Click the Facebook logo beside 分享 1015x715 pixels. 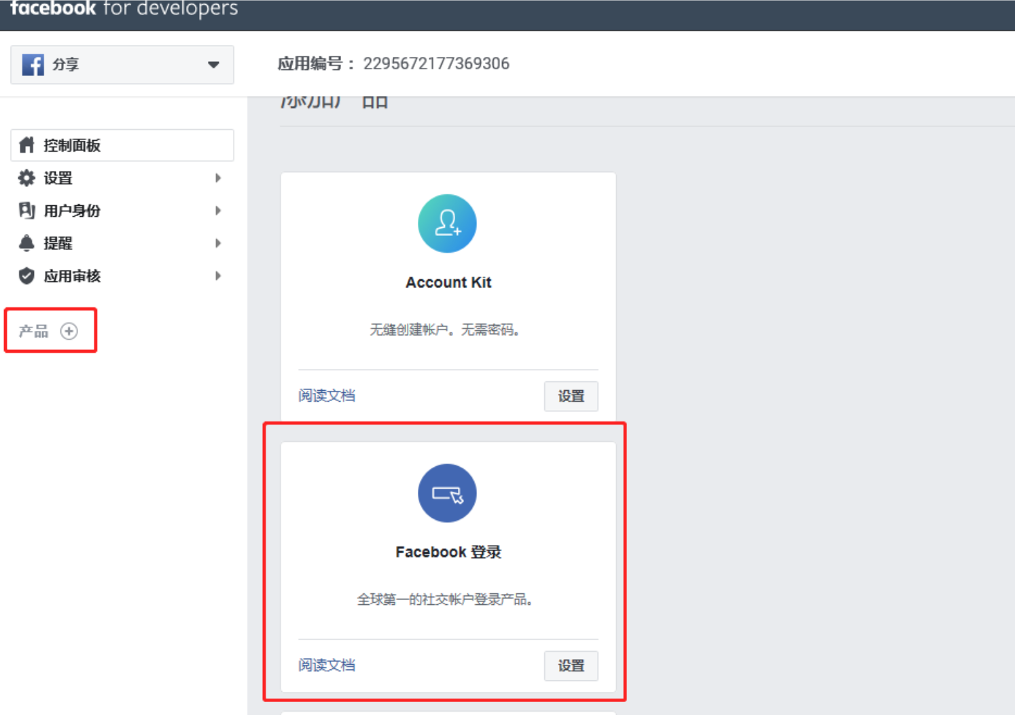(x=32, y=65)
